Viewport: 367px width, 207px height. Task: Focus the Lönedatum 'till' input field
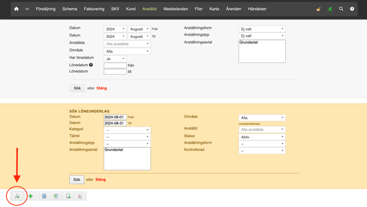click(x=115, y=71)
